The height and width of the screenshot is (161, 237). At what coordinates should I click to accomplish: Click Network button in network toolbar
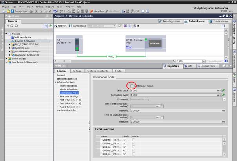point(62,26)
